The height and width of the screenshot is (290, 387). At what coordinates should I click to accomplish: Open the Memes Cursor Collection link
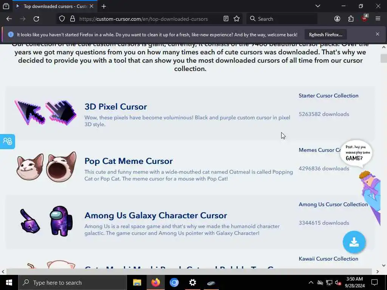coord(320,150)
